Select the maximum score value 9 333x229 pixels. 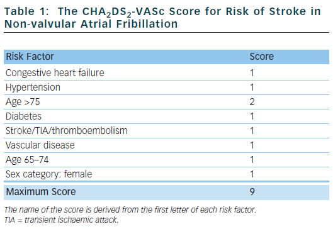pos(252,192)
